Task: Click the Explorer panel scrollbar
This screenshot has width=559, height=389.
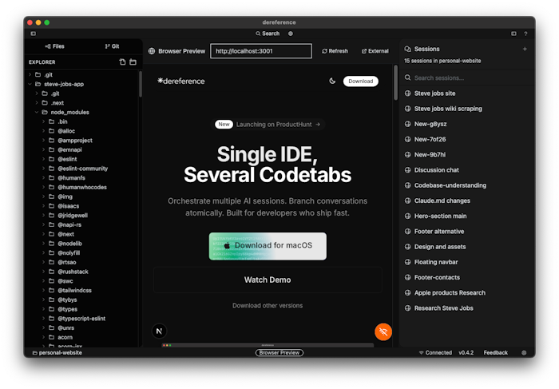Action: tap(141, 84)
